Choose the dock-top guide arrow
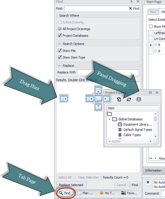The width and height of the screenshot is (165, 199). [x=98, y=90]
